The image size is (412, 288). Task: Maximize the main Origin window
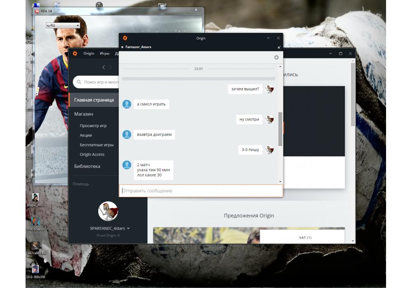tap(341, 53)
